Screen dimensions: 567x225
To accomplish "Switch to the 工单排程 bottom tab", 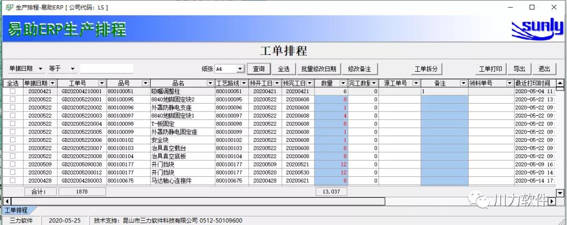I will 16,210.
